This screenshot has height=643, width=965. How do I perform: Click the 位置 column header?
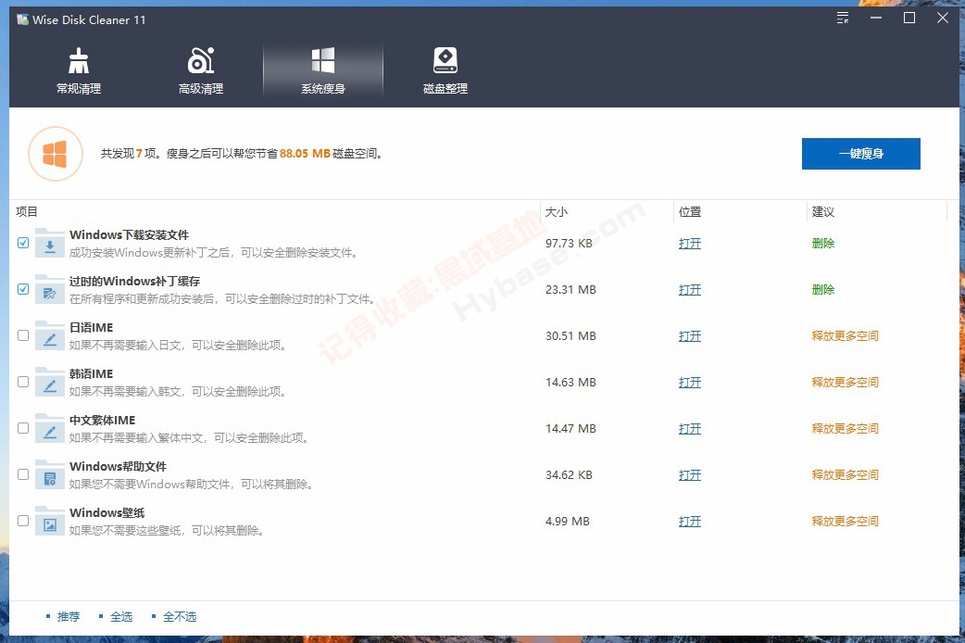(x=690, y=212)
